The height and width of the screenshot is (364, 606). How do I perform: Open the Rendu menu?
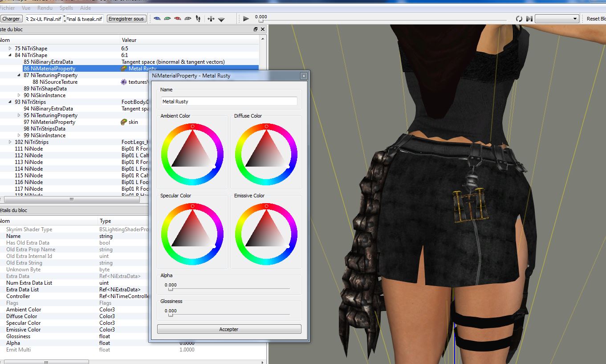45,8
